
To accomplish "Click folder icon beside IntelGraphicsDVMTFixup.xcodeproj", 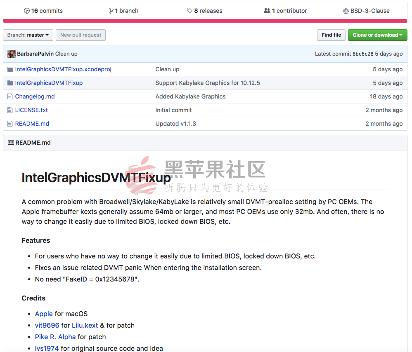I will (10, 69).
